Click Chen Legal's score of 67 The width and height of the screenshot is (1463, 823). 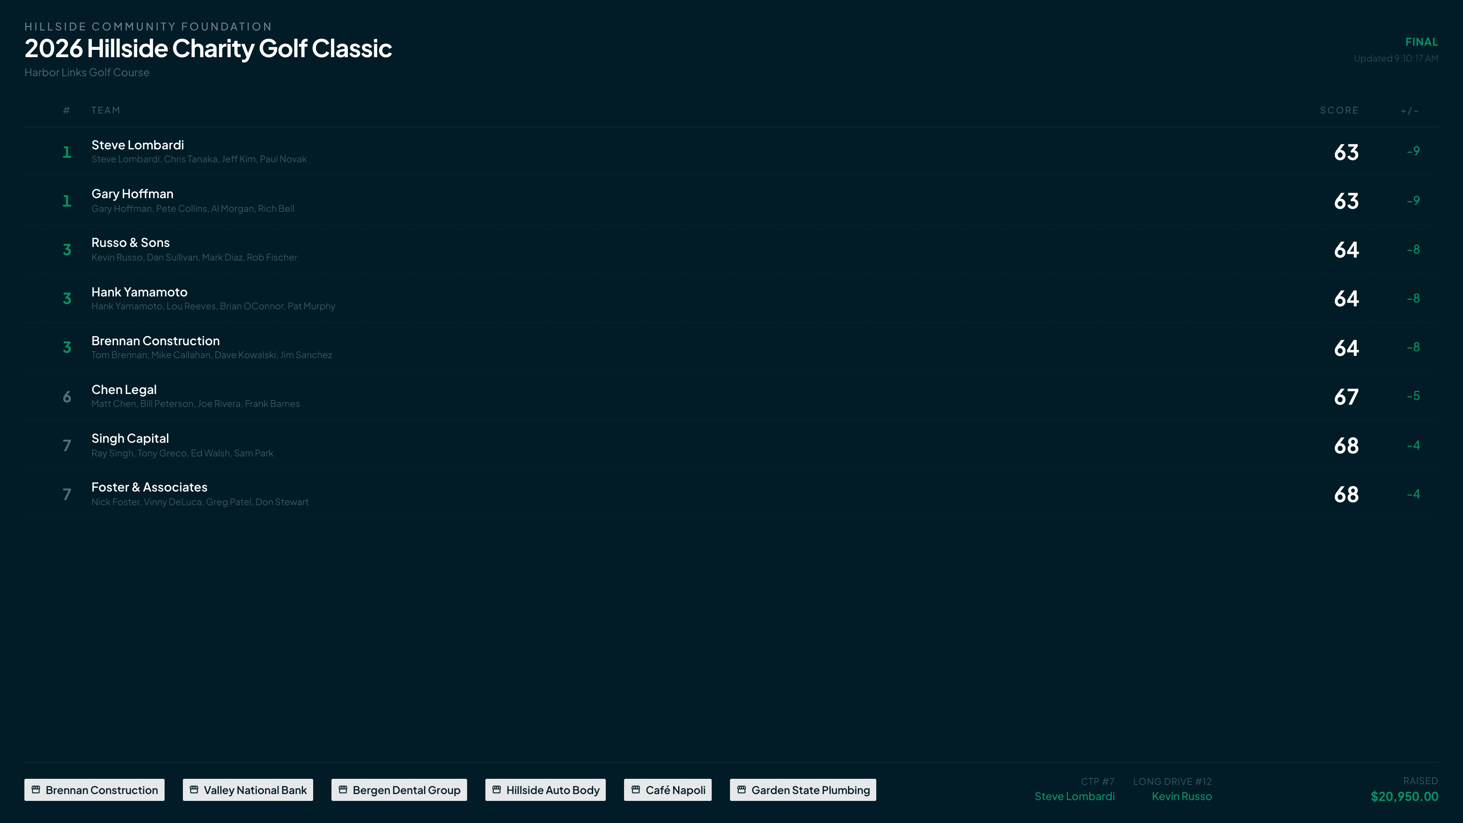click(x=1346, y=396)
